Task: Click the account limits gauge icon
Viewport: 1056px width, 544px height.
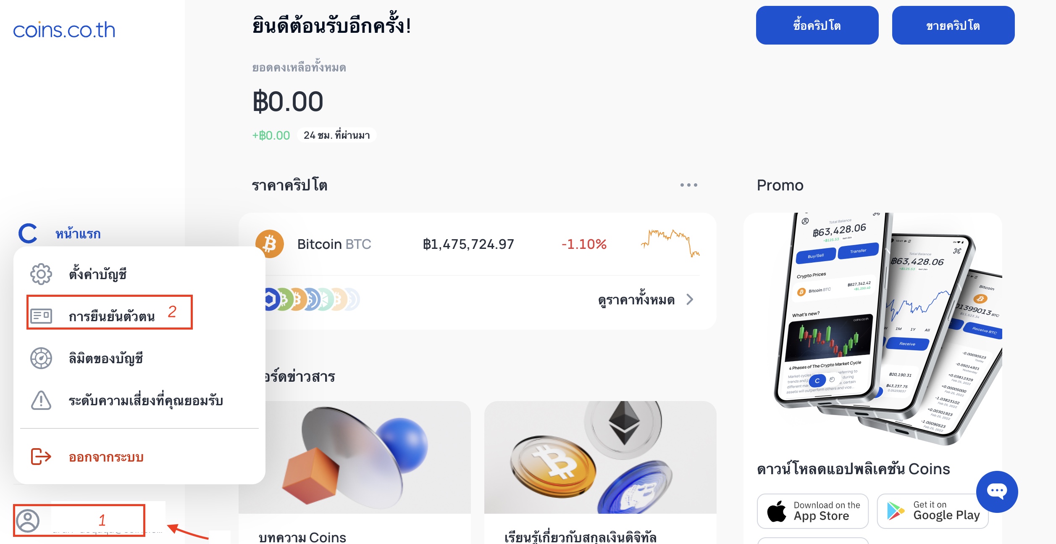Action: (x=41, y=358)
